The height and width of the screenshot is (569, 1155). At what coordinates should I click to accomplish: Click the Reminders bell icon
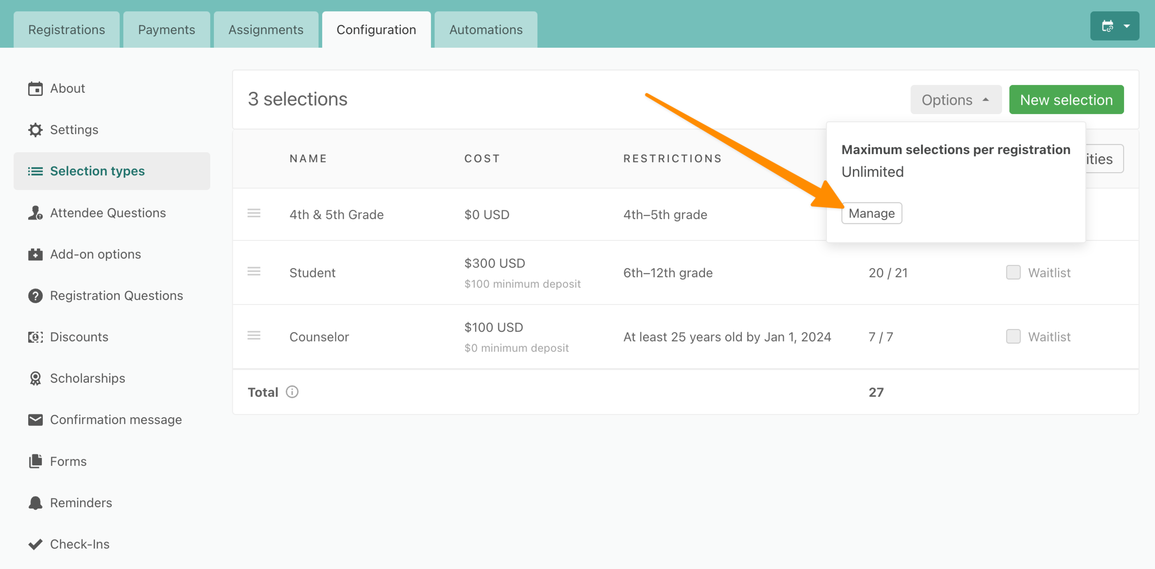pos(35,503)
